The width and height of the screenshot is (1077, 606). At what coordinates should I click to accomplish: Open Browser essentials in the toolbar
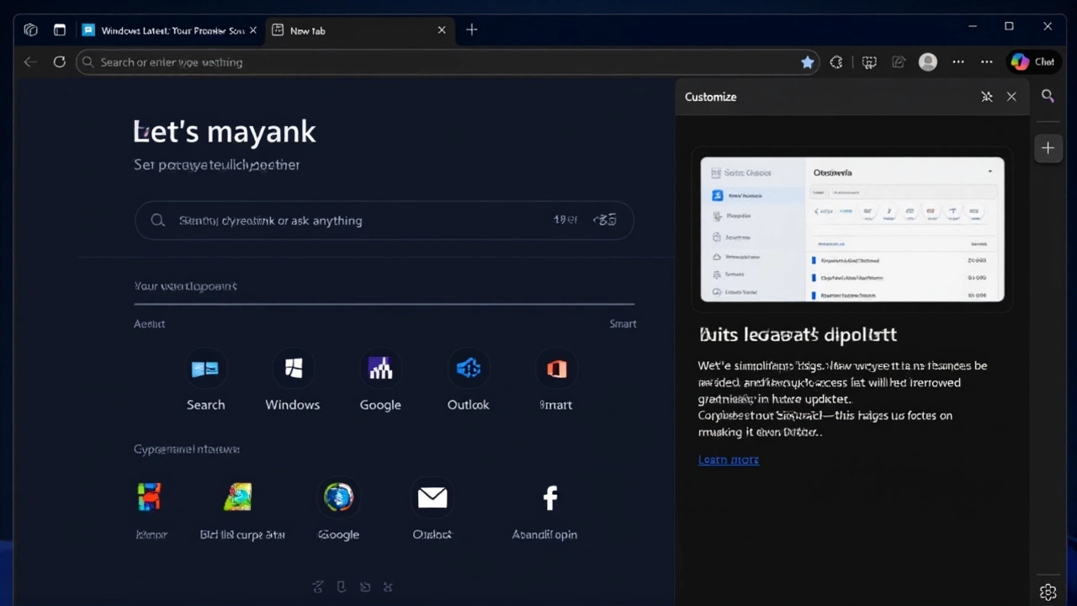(x=836, y=61)
